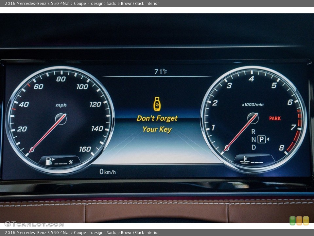
Task: Click the coolant temperature dashes readout
Action: pyautogui.click(x=257, y=162)
